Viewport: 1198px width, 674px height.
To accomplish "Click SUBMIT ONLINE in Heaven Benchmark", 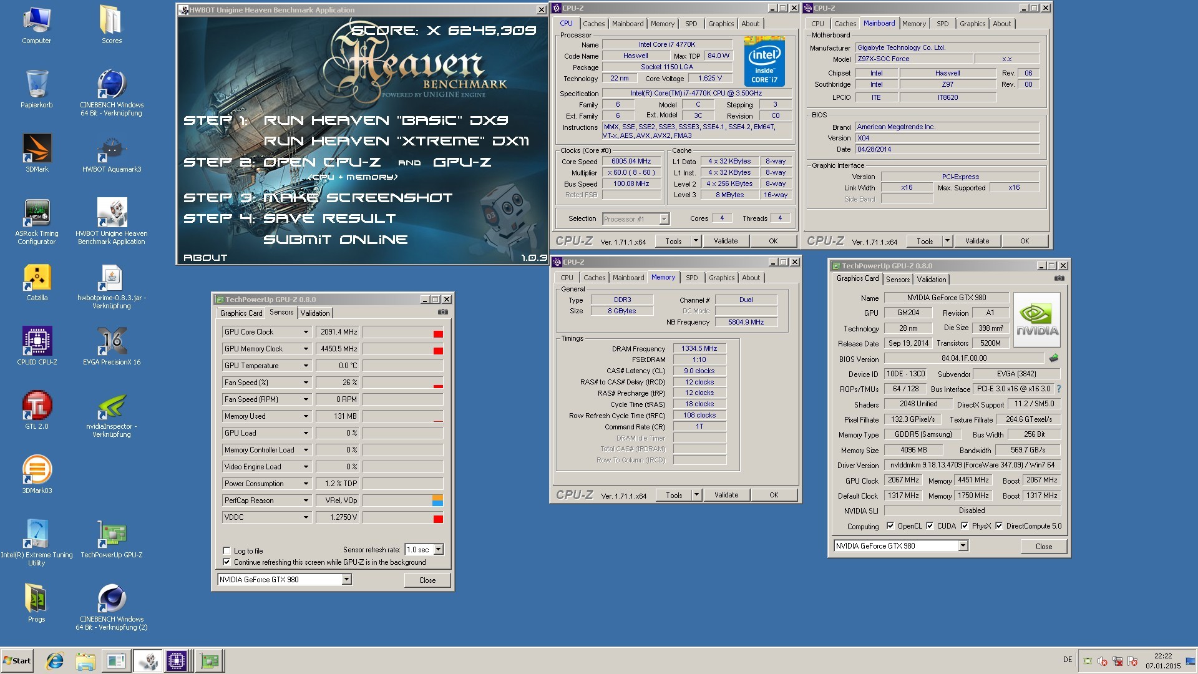I will coord(335,240).
